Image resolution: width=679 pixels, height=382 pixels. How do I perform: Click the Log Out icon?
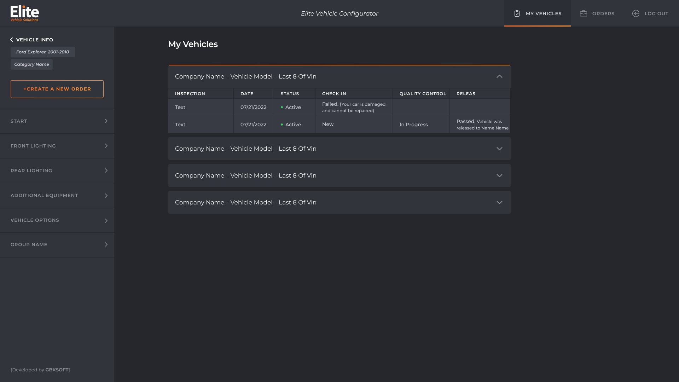click(x=636, y=13)
